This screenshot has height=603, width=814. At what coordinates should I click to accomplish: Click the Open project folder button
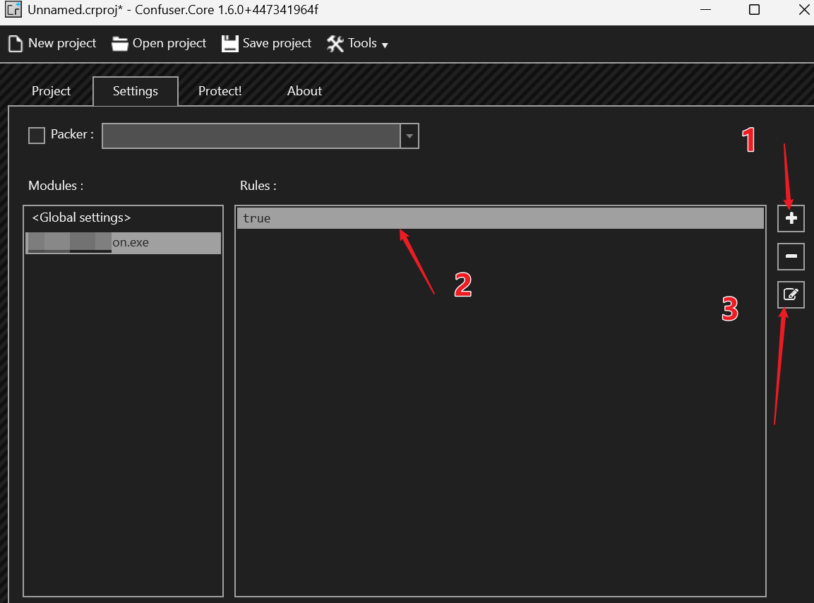[x=159, y=43]
